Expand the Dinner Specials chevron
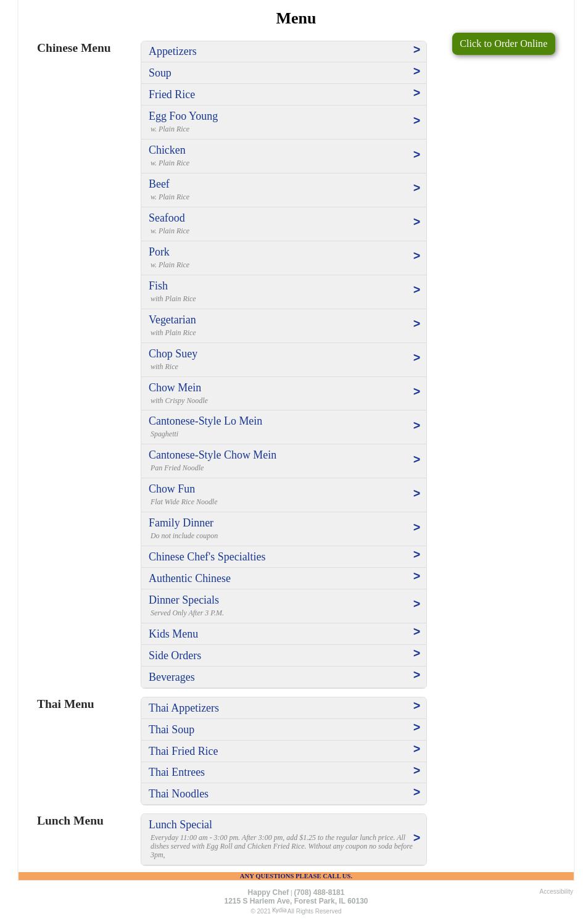The image size is (583, 919). (x=416, y=604)
